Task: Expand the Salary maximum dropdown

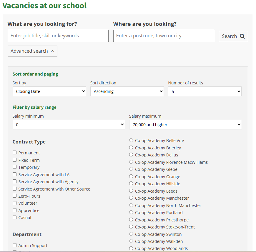Action: pos(185,125)
